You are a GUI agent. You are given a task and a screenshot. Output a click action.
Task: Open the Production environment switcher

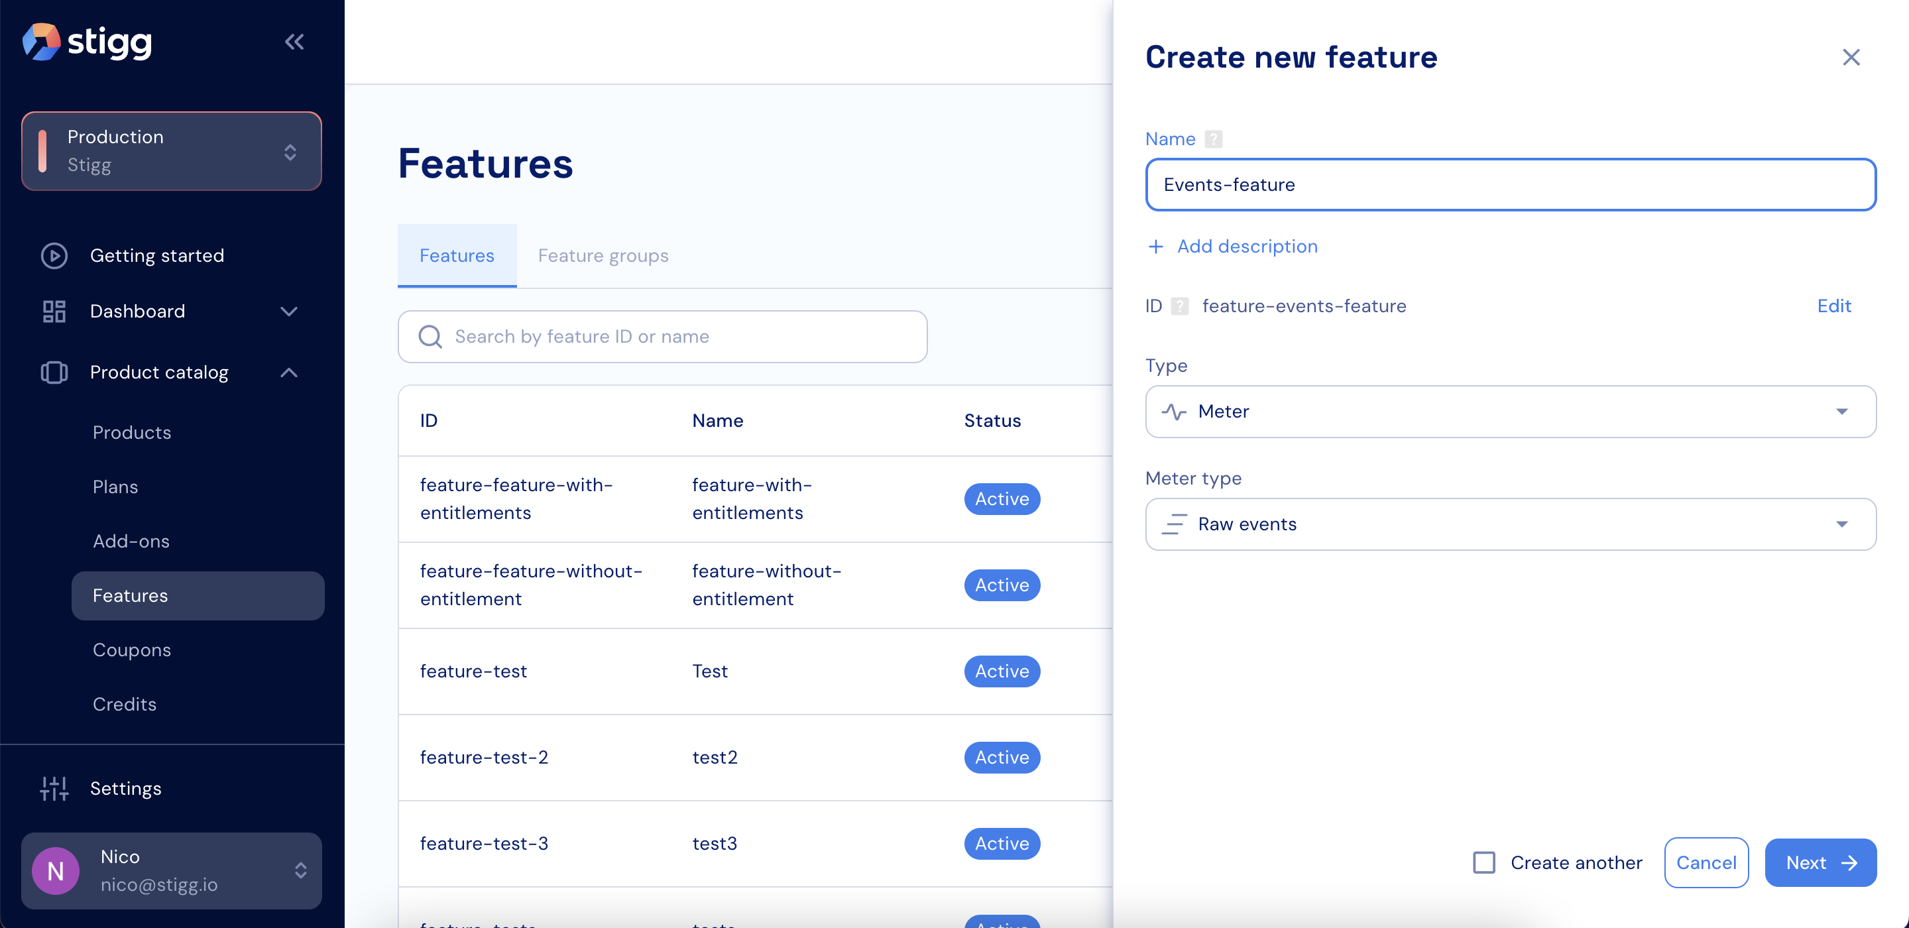[172, 151]
